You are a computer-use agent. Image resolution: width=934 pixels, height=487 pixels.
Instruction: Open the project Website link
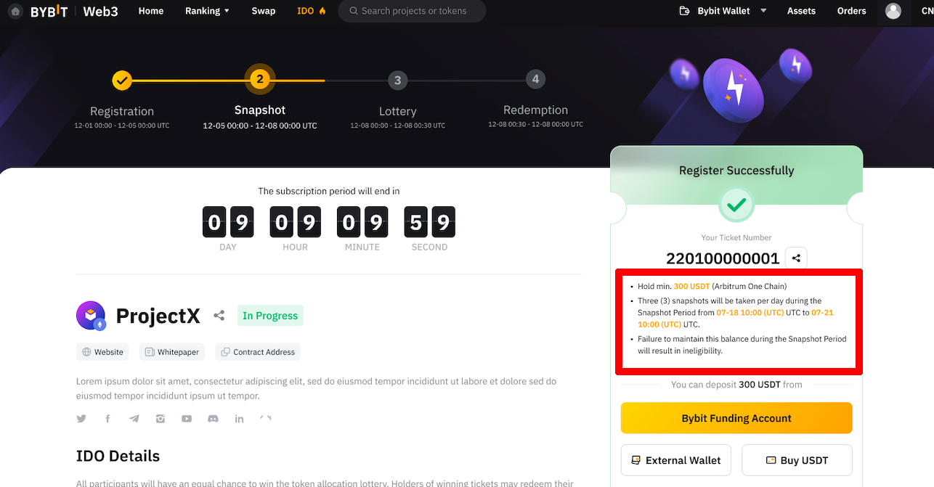pyautogui.click(x=102, y=352)
